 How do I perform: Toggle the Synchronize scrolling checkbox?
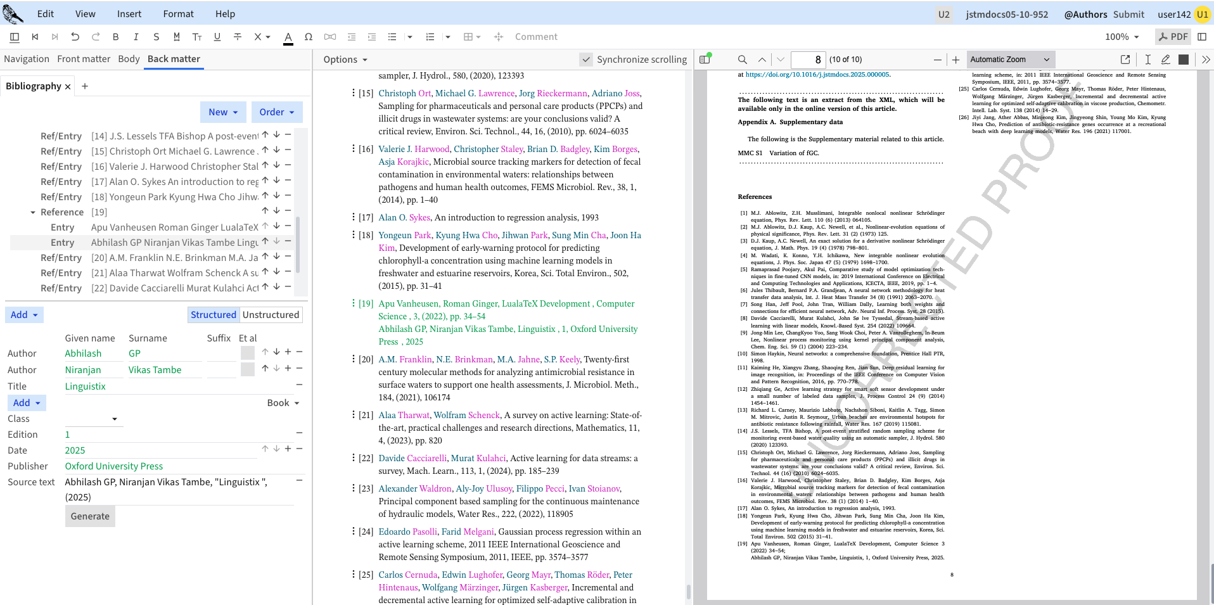tap(586, 60)
